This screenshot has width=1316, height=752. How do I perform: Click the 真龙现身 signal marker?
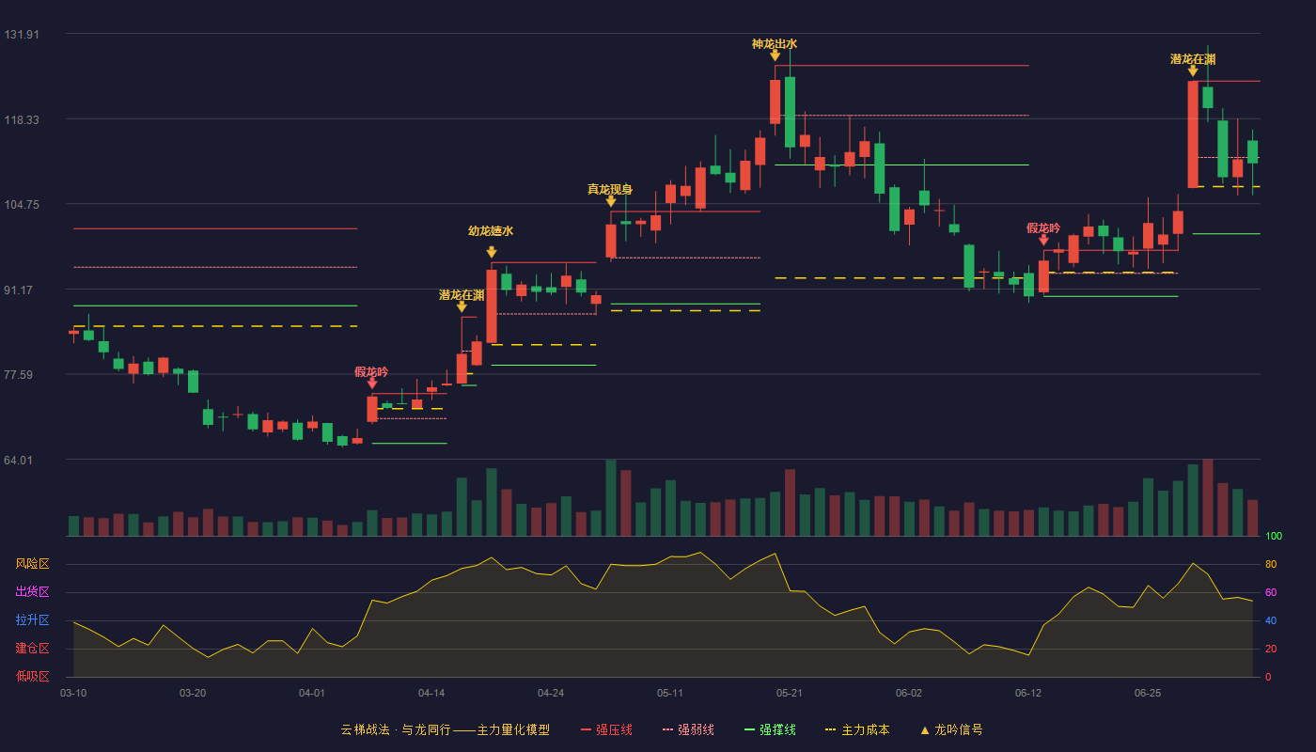tap(611, 201)
